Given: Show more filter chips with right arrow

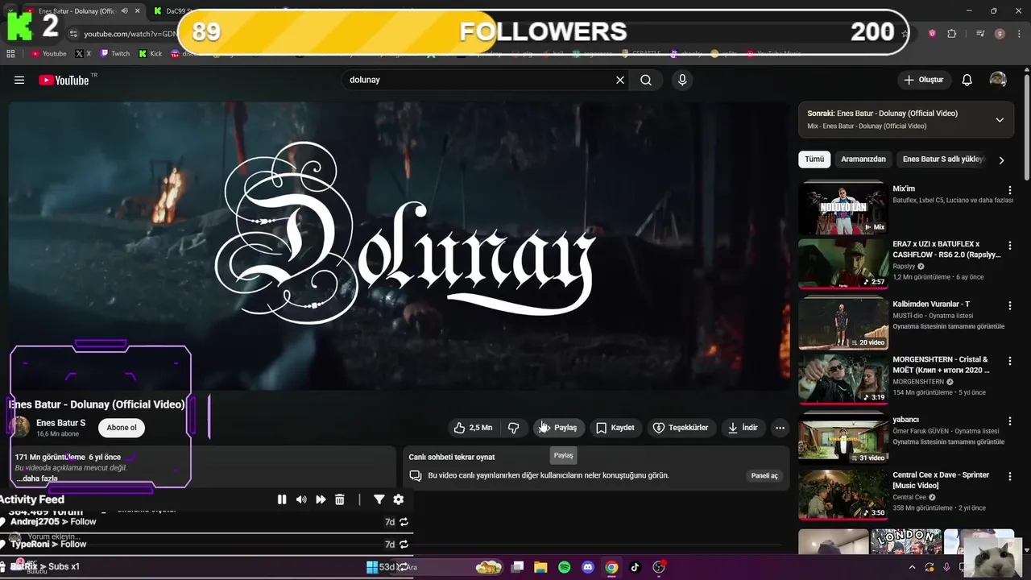Looking at the screenshot, I should pos(1001,160).
